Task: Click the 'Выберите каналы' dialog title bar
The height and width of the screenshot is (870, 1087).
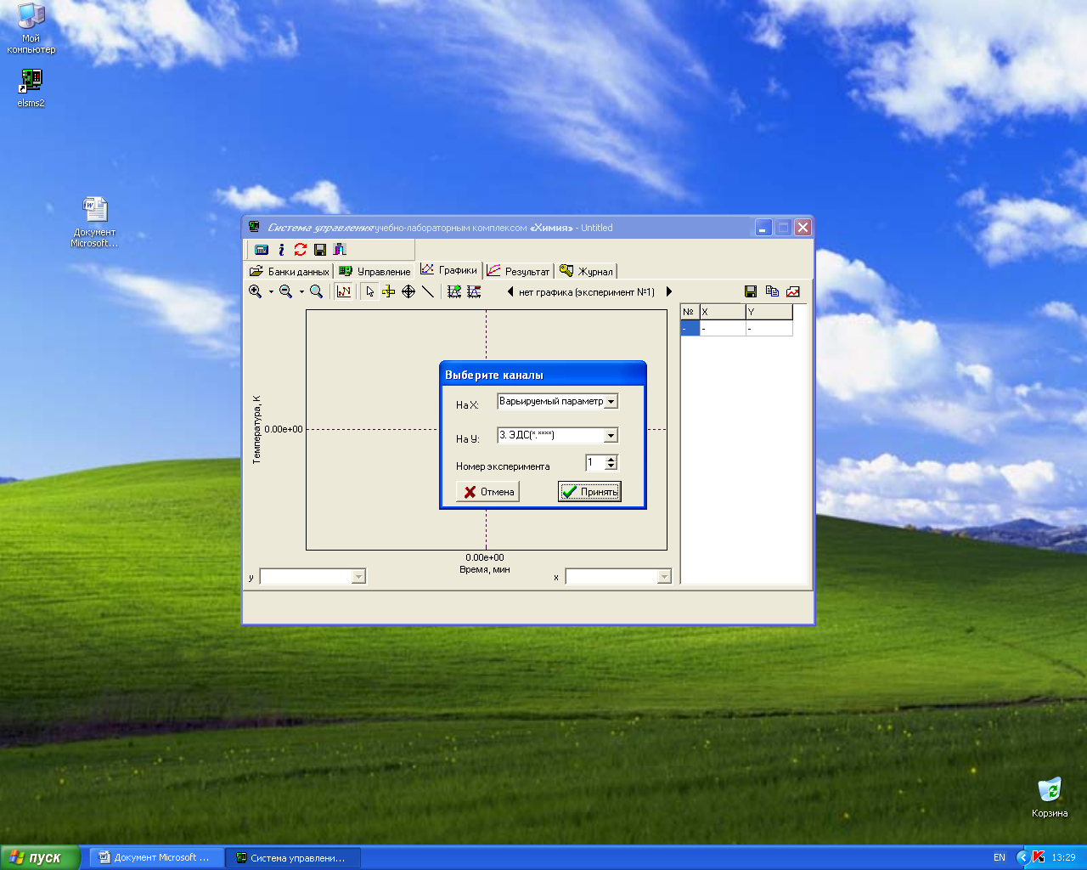Action: 543,375
